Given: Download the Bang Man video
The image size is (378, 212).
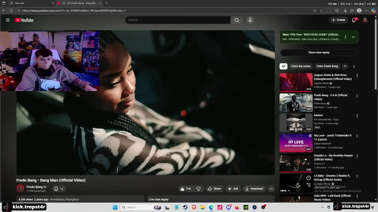Looking at the screenshot, I should pos(254,189).
